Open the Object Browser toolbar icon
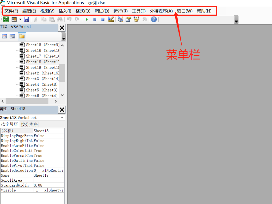 137,19
